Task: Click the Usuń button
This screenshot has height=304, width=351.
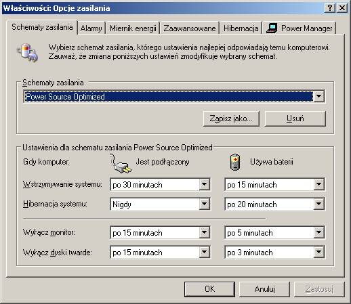Action: tap(295, 118)
